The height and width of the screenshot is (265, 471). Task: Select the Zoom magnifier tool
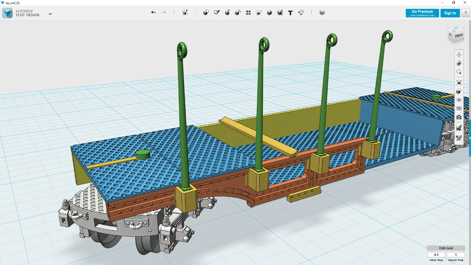[x=459, y=72]
